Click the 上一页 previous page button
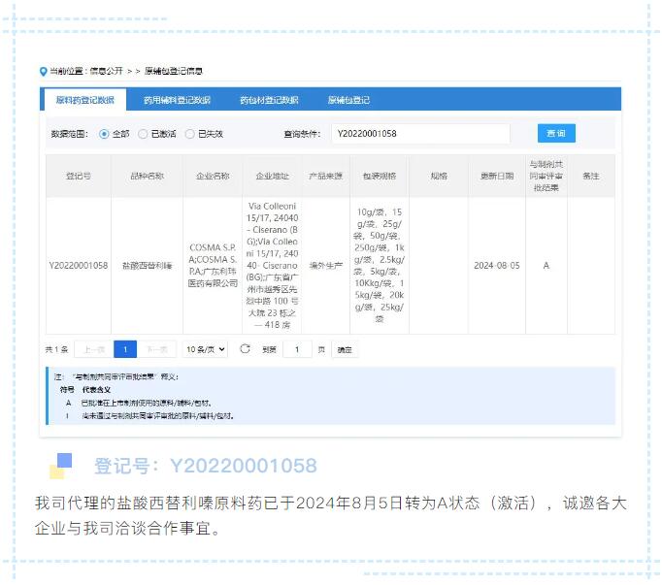Image resolution: width=662 pixels, height=585 pixels. (94, 349)
